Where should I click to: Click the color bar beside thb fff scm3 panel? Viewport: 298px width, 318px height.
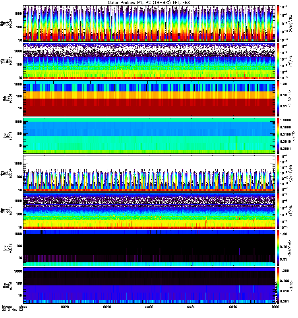point(278,61)
